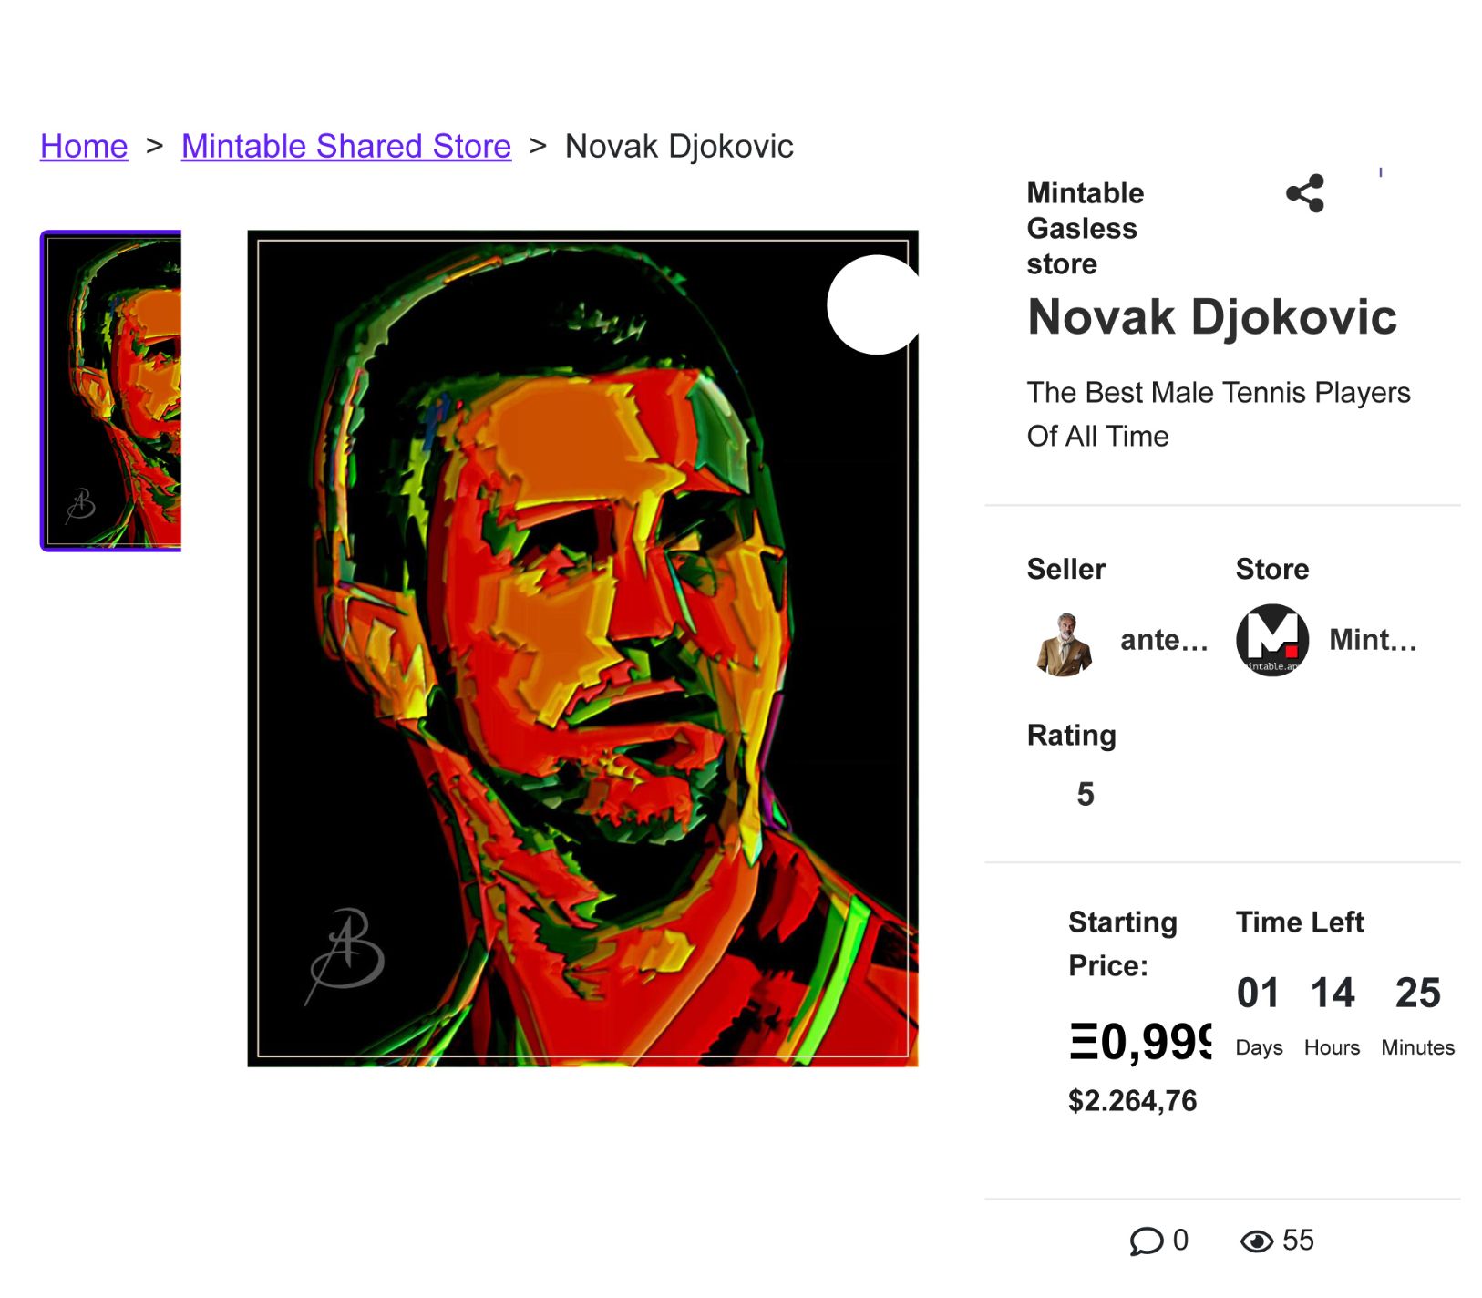
Task: Open the Mintable Shared Store breadcrumb link
Action: [x=345, y=146]
